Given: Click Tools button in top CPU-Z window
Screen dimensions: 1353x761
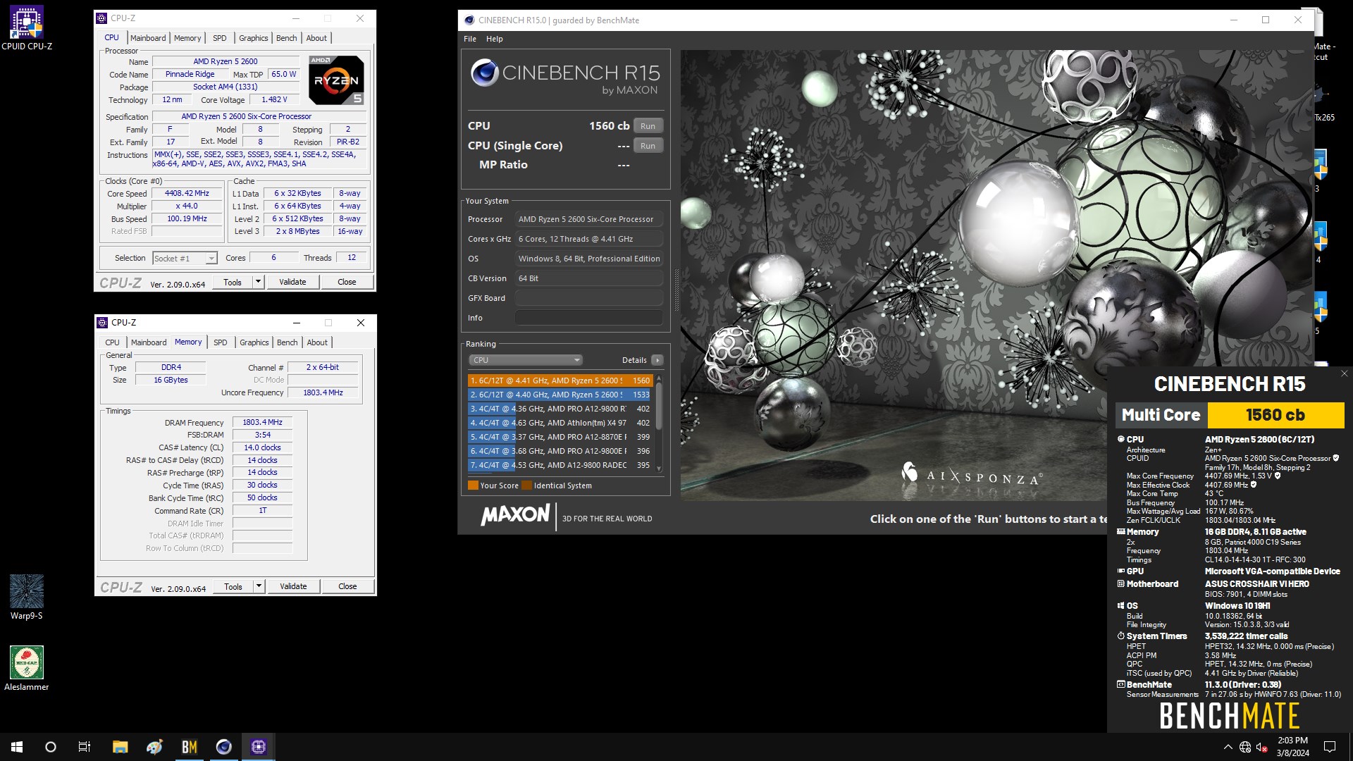Looking at the screenshot, I should coord(233,282).
